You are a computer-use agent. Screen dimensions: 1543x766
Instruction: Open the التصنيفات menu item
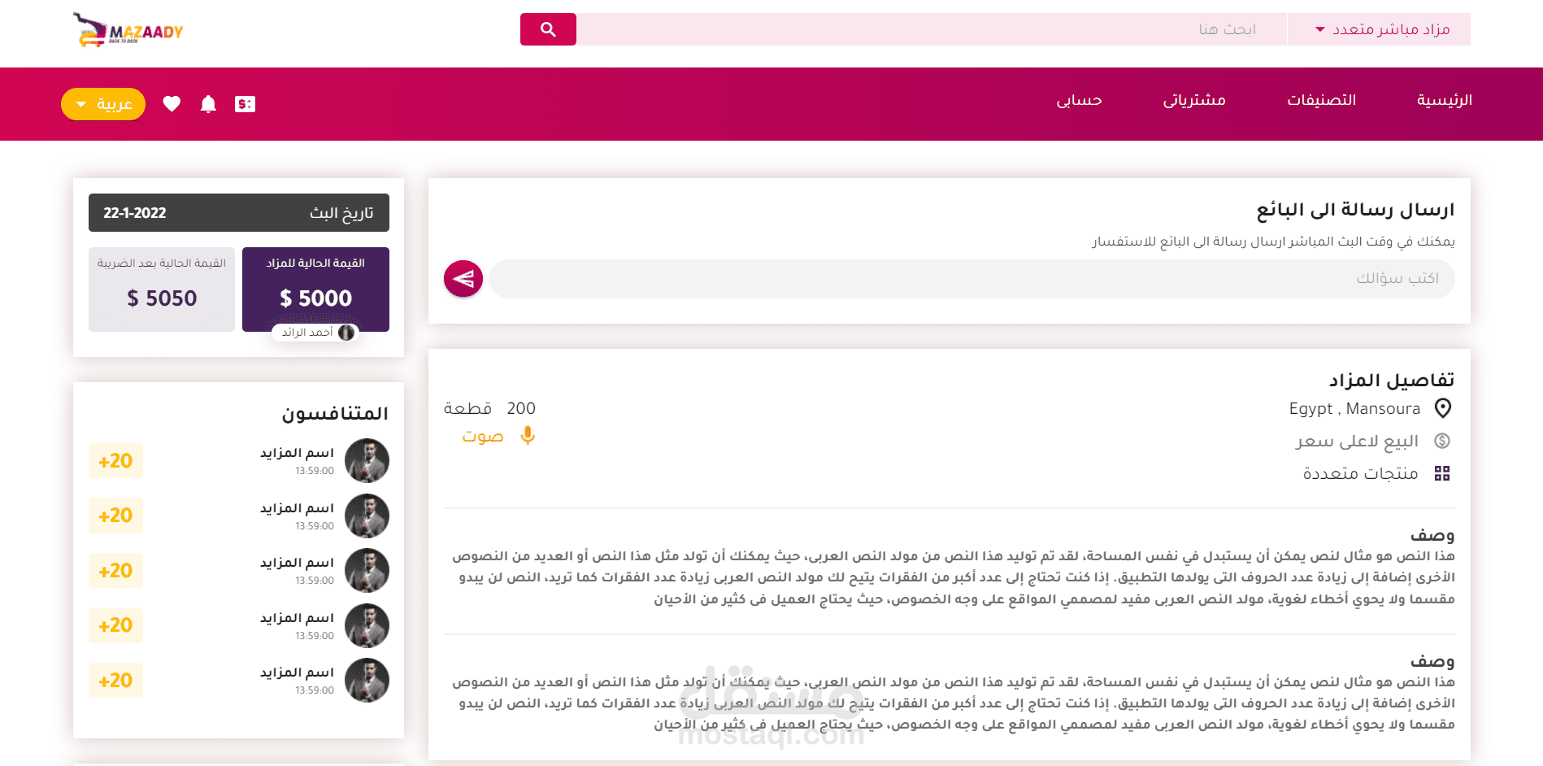(1322, 100)
